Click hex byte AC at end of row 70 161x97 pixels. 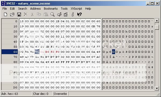pyautogui.click(x=98, y=57)
